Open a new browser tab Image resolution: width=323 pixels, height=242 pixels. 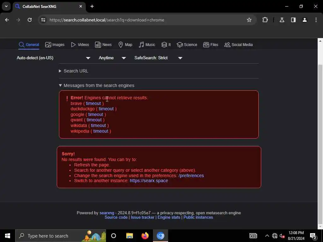point(92,6)
